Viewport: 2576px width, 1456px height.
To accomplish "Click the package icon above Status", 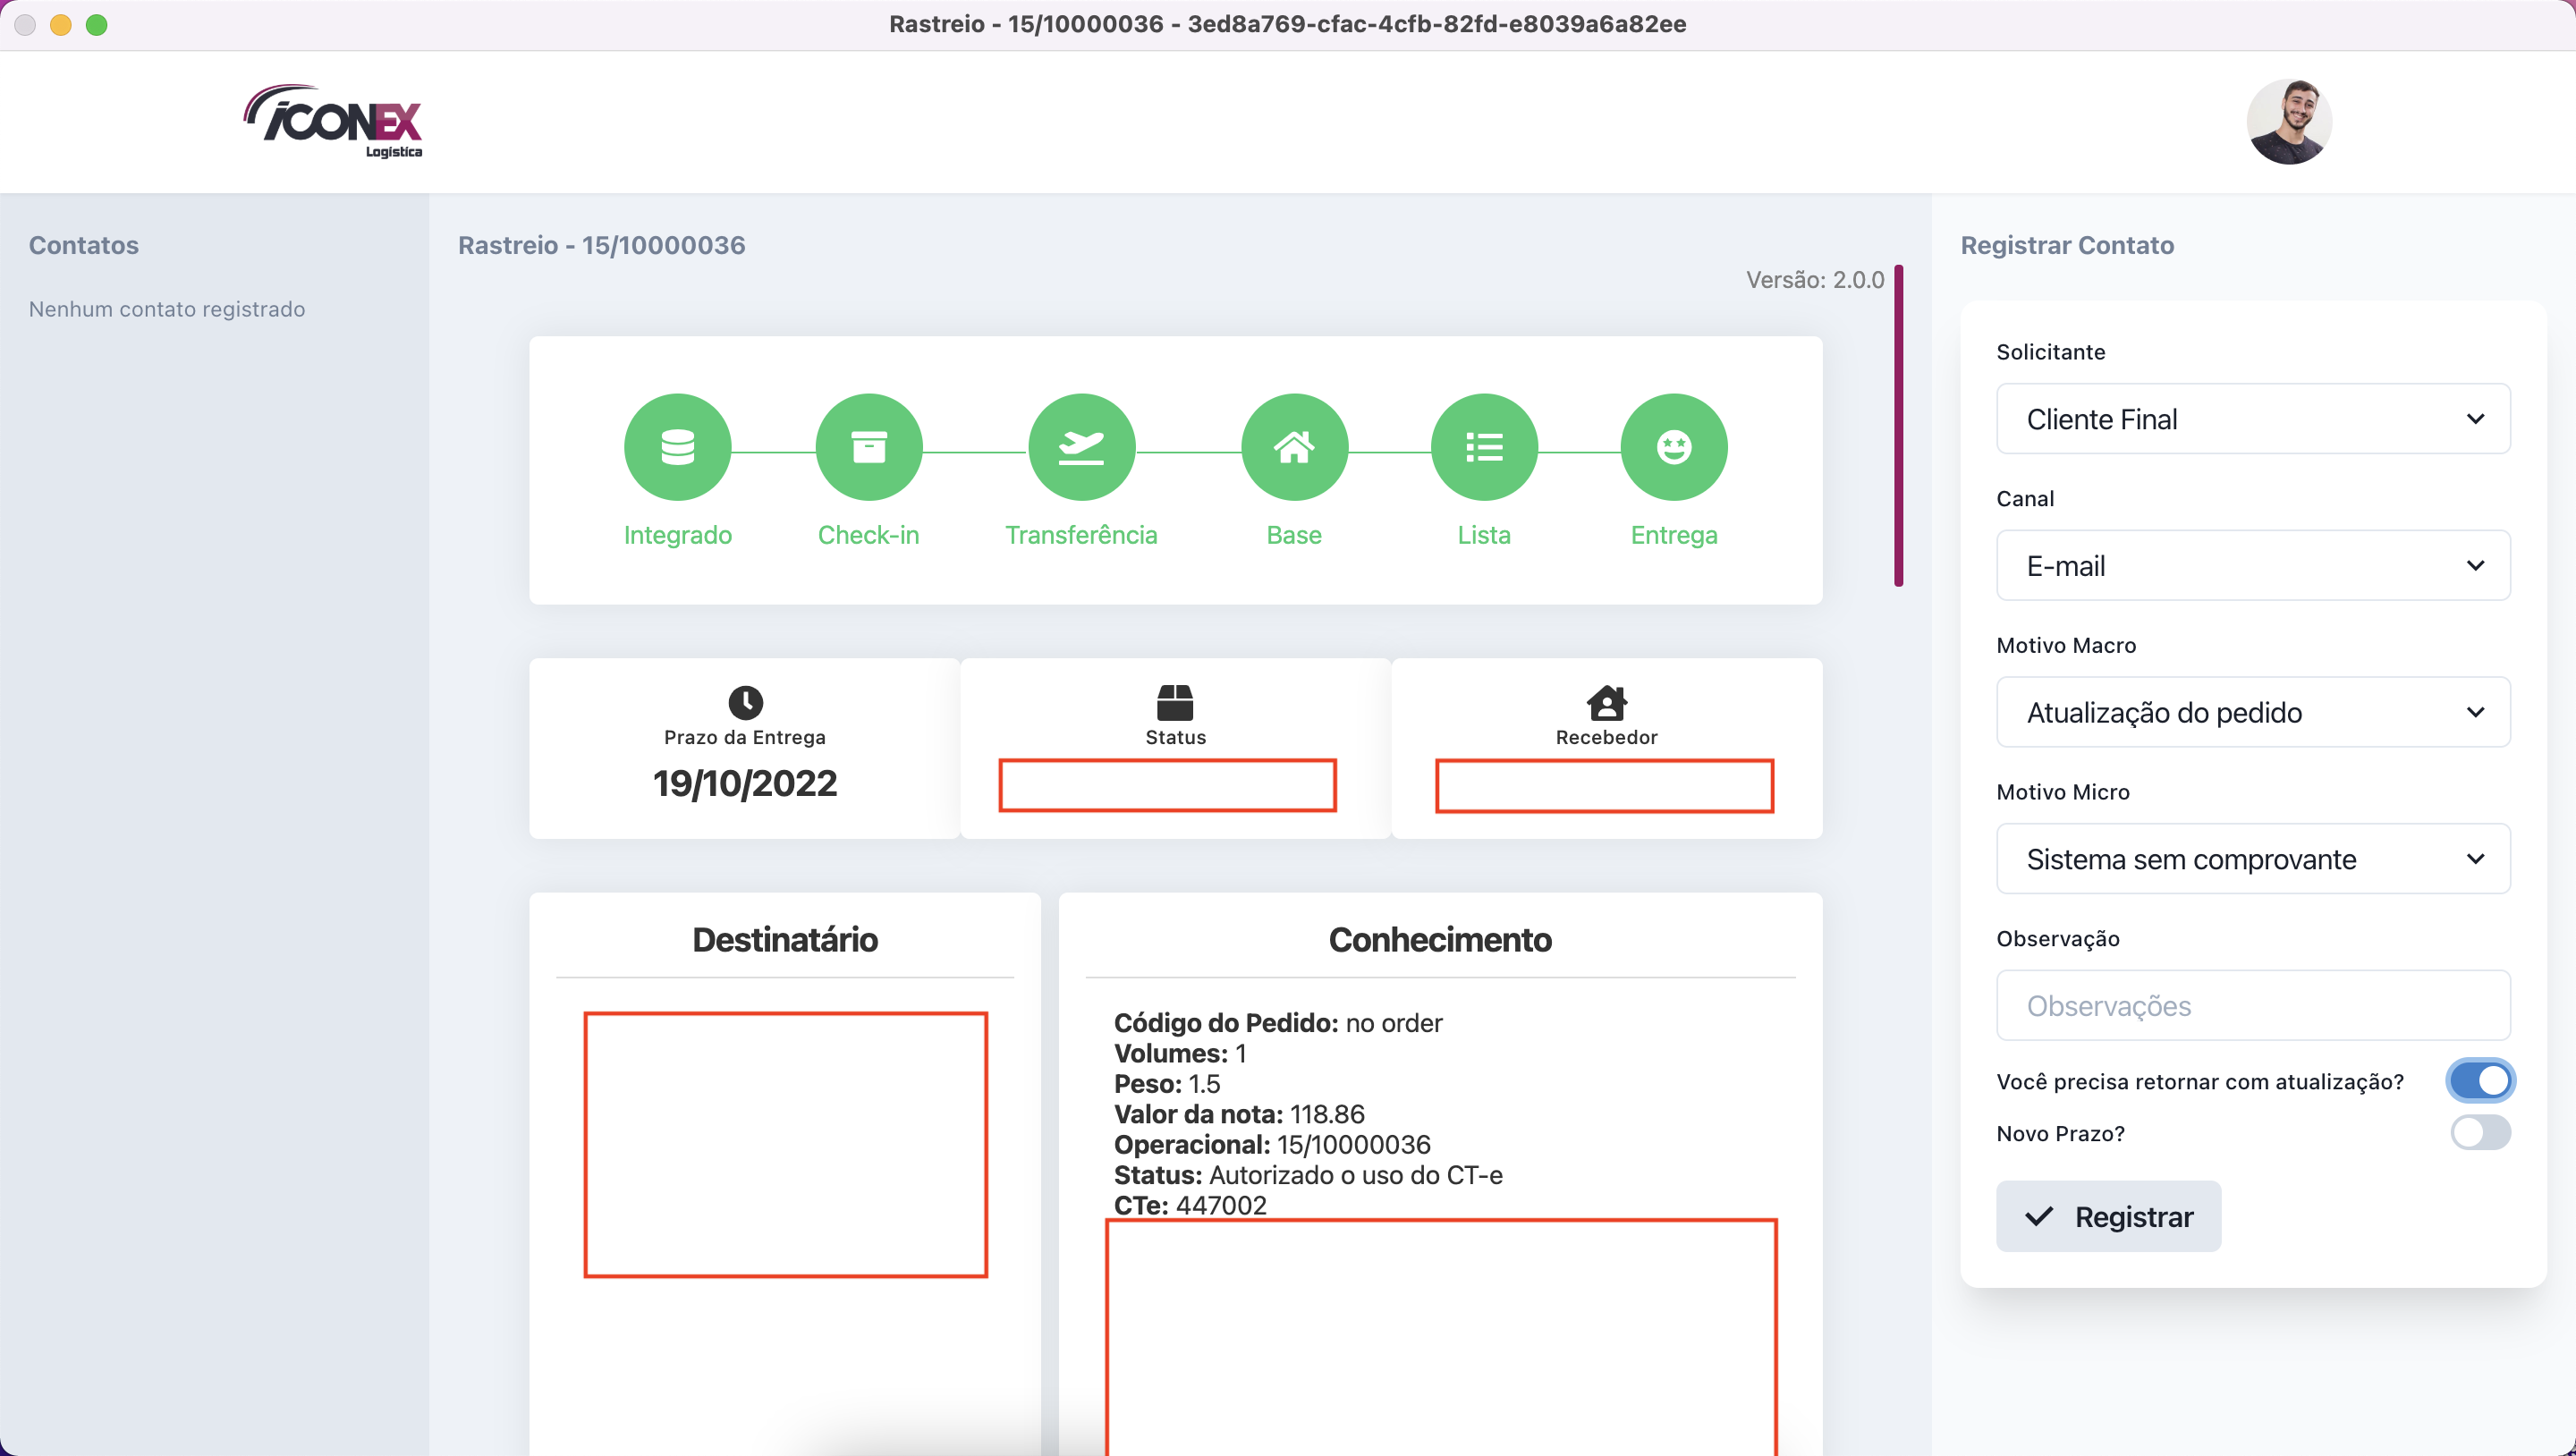I will click(x=1175, y=702).
